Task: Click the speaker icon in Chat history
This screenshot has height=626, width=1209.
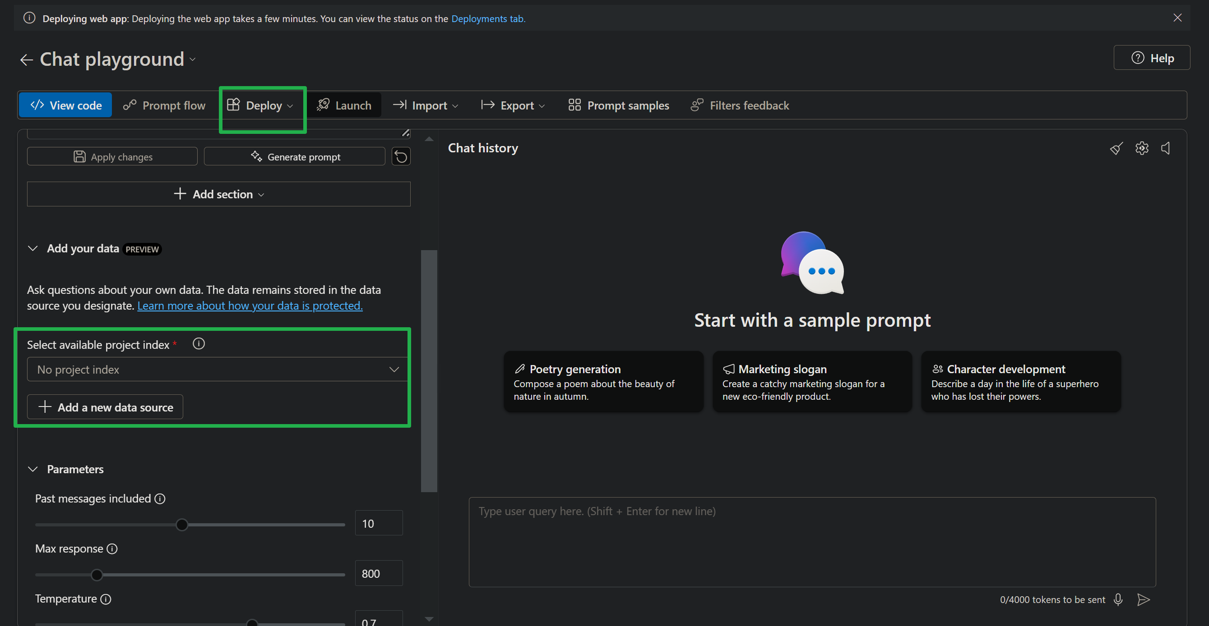Action: tap(1166, 148)
